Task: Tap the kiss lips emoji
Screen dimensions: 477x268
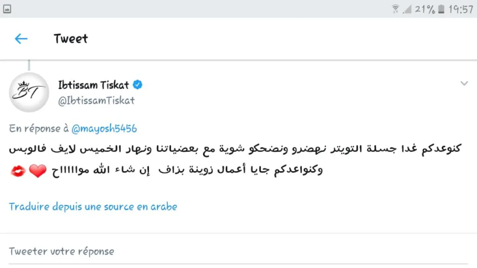Action: [x=17, y=171]
